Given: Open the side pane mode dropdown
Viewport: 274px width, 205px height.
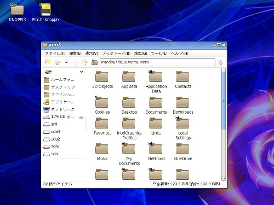Looking at the screenshot, I should coord(82,72).
